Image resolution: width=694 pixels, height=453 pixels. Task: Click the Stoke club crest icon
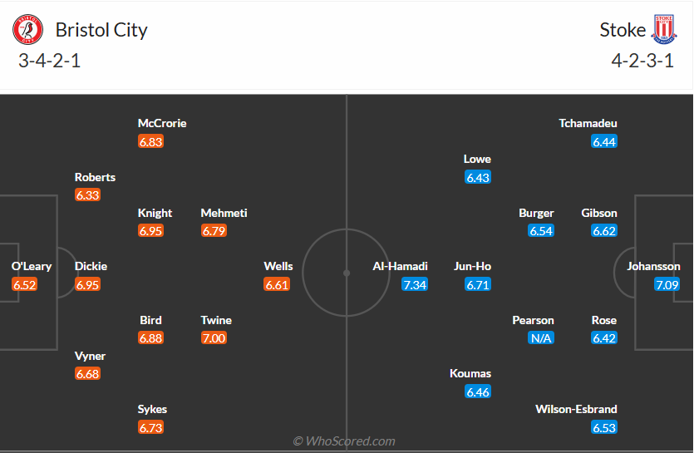pyautogui.click(x=664, y=30)
